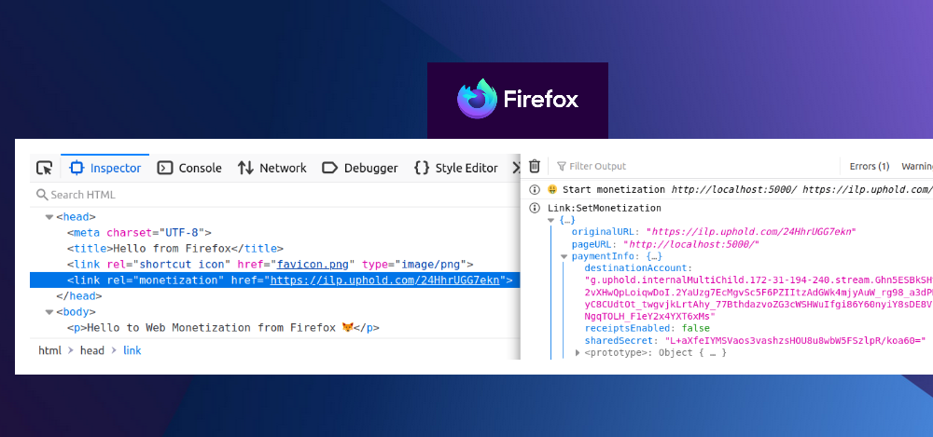The image size is (933, 437).
Task: Click the Search HTML field
Action: pyautogui.click(x=275, y=195)
